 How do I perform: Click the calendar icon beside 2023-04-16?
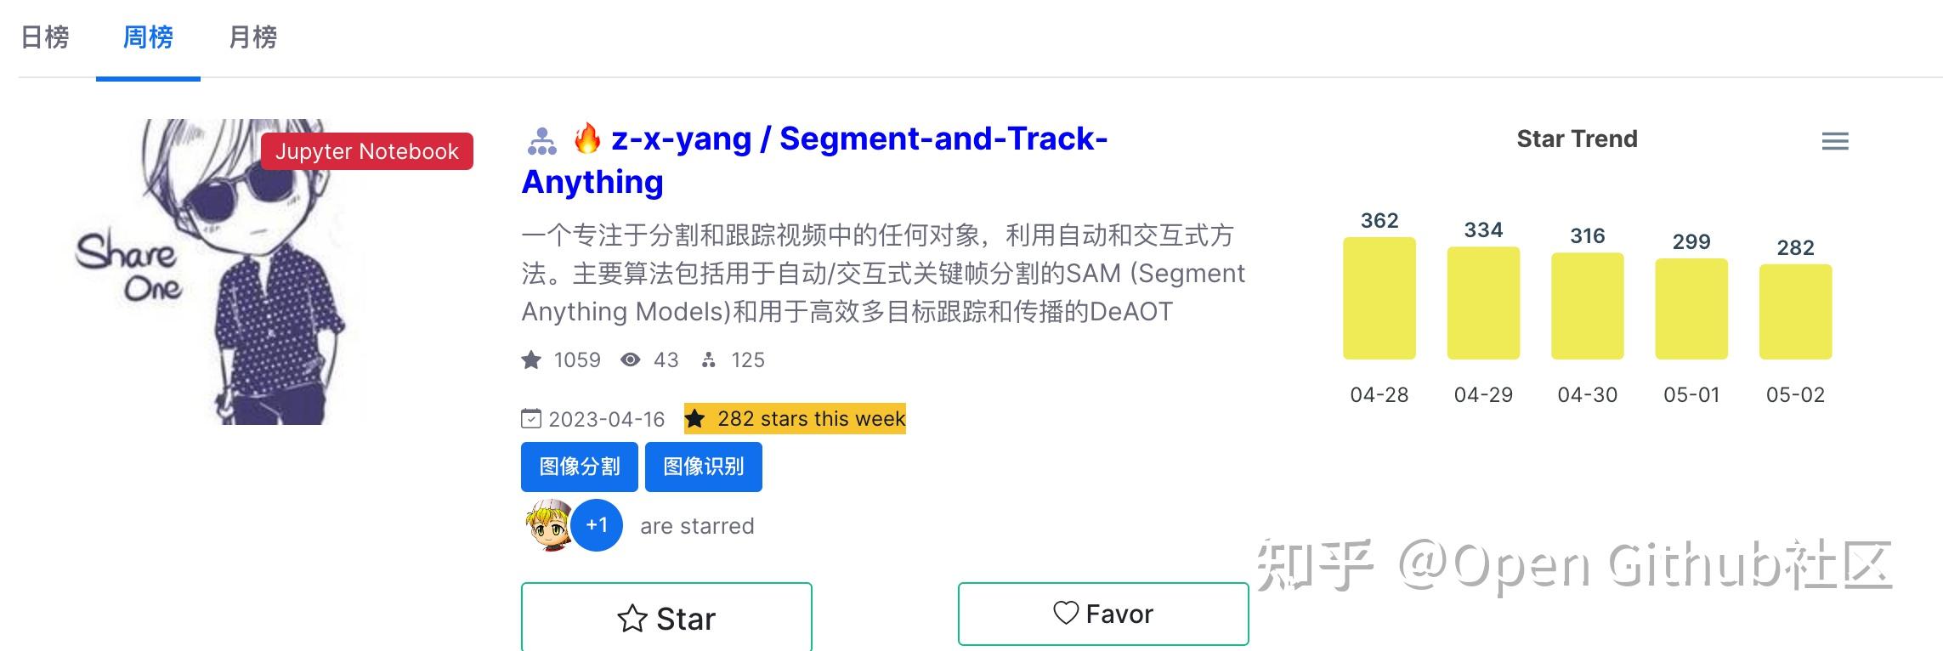point(532,418)
